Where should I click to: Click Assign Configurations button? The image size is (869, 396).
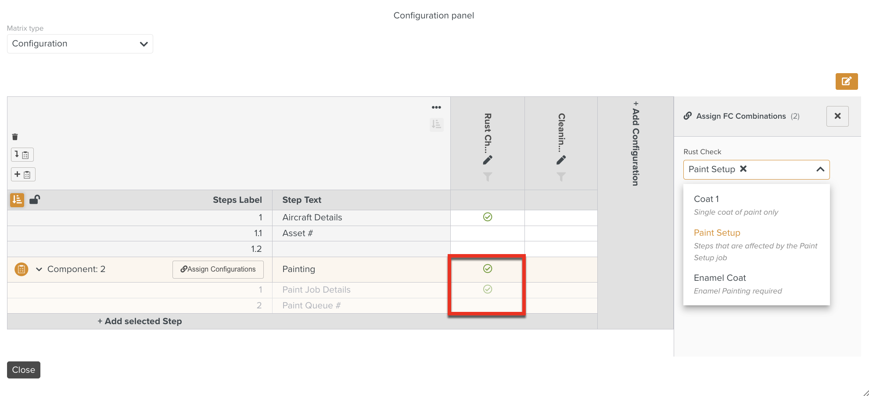218,269
